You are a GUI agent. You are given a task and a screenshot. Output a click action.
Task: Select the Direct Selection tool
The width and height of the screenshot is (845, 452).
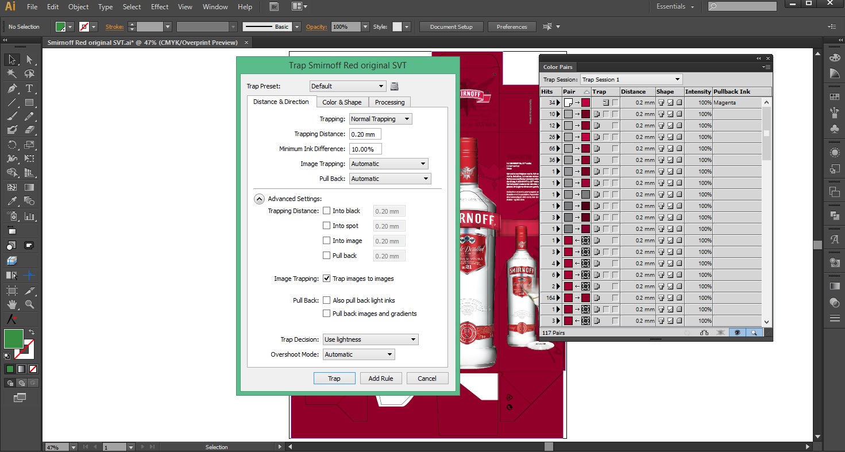[x=29, y=60]
